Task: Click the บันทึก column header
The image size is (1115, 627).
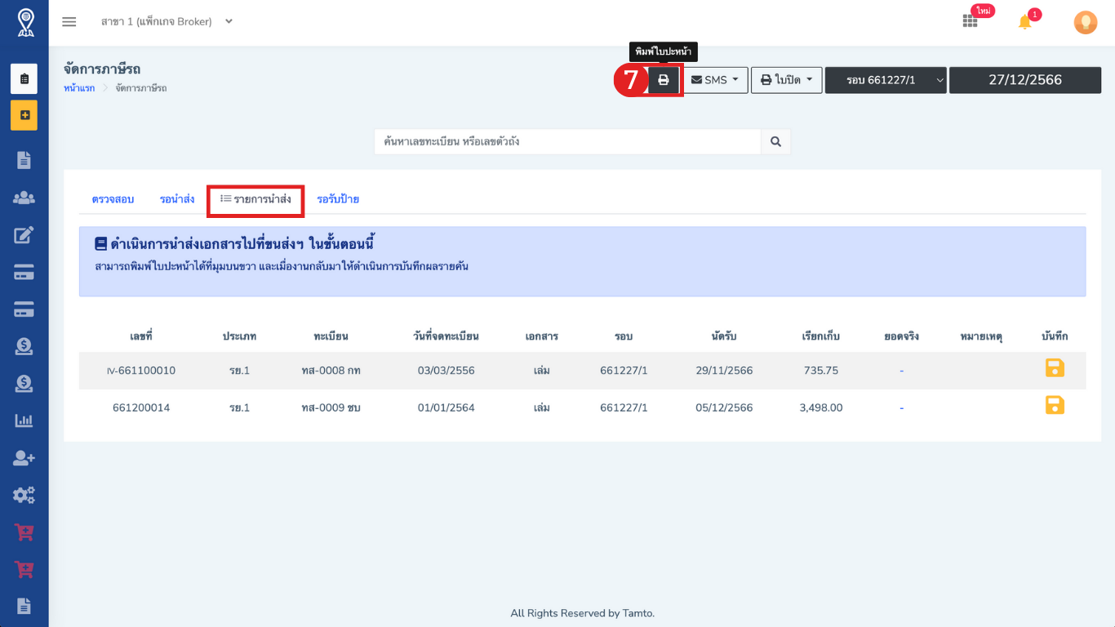Action: [1055, 336]
